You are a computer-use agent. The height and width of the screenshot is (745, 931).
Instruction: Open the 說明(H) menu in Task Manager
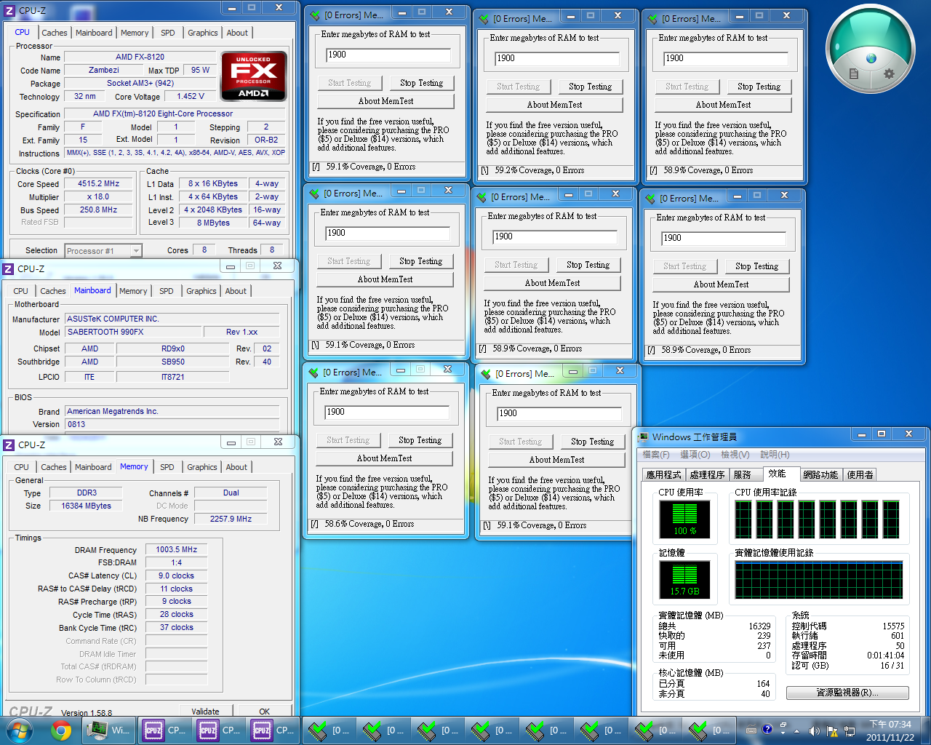pyautogui.click(x=775, y=454)
